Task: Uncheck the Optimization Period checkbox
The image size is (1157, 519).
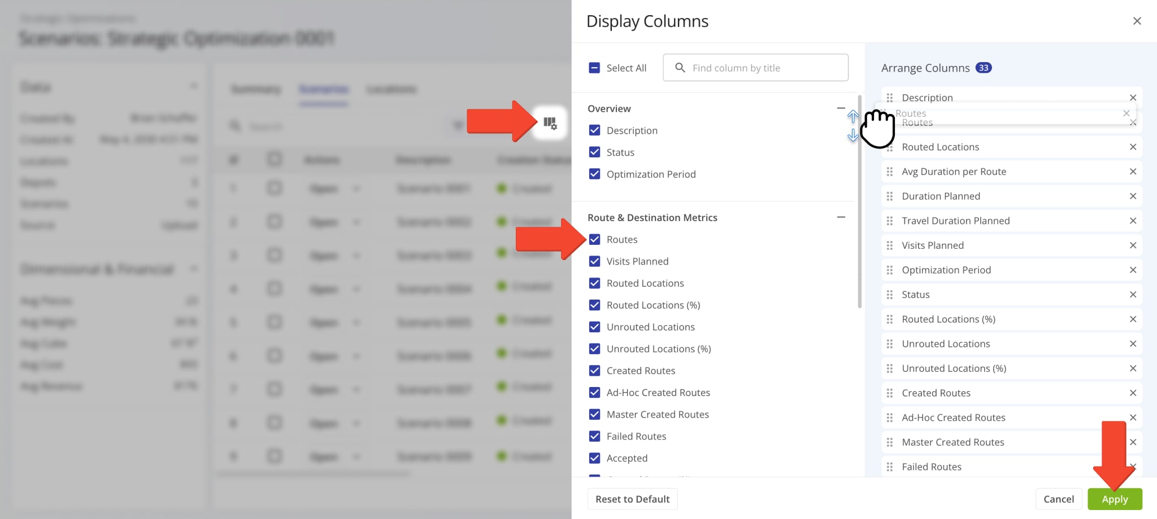Action: click(x=594, y=174)
